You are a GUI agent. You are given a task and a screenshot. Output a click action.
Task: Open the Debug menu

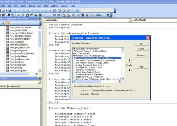click(x=32, y=6)
